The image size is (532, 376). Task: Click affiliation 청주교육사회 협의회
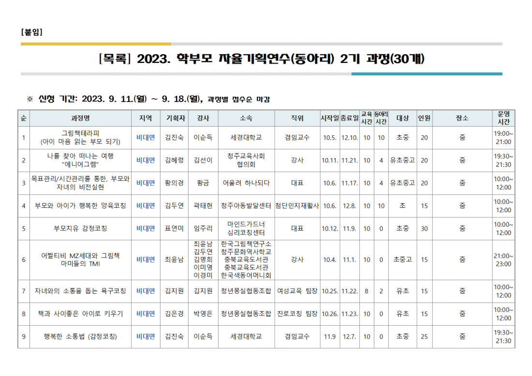pyautogui.click(x=246, y=160)
